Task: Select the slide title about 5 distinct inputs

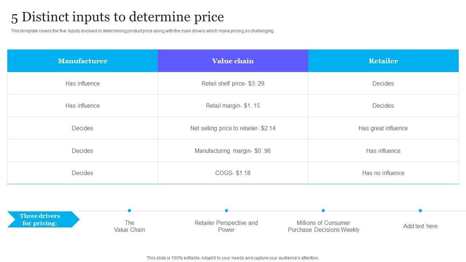Action: tap(118, 17)
